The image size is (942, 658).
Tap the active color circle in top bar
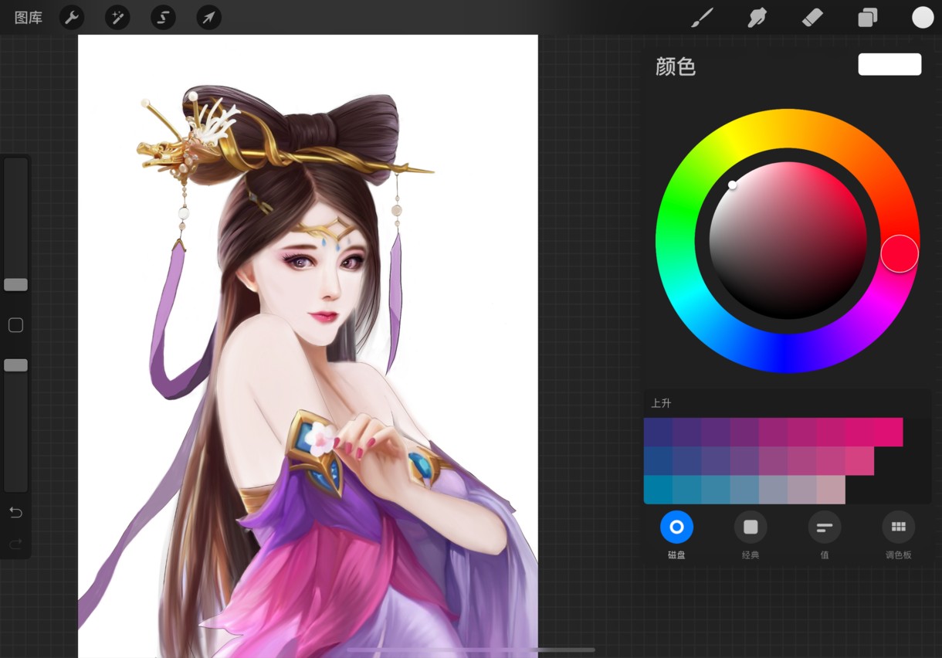pyautogui.click(x=923, y=18)
